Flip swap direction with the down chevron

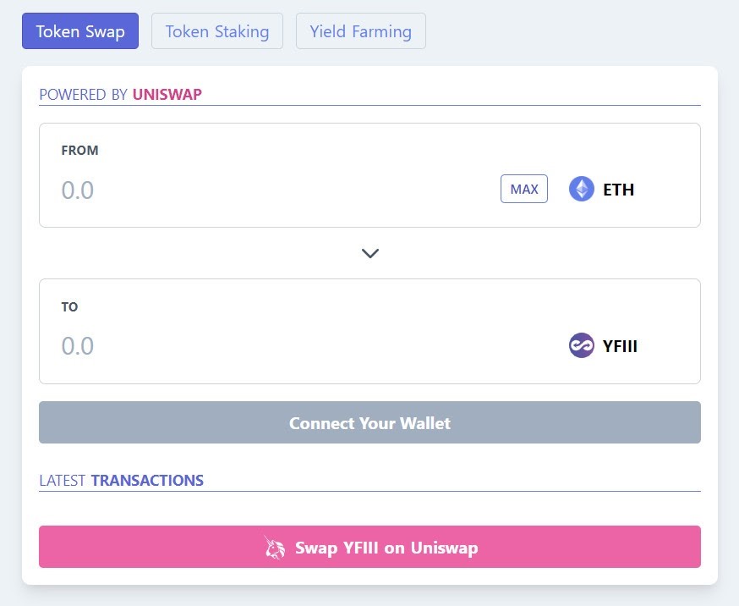tap(370, 253)
